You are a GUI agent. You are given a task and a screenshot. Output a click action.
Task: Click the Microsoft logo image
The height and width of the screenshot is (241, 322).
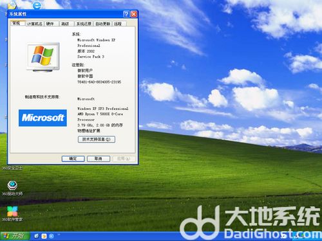(x=43, y=118)
